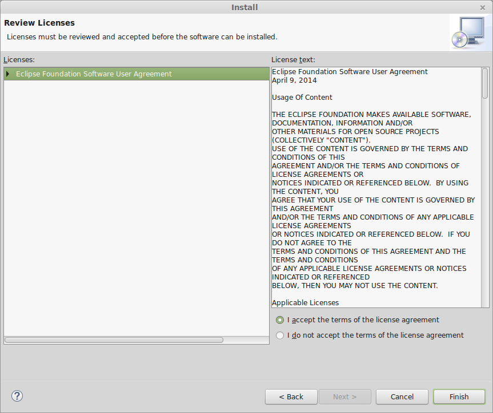This screenshot has height=413, width=493.
Task: Click the License text: label
Action: coord(293,60)
